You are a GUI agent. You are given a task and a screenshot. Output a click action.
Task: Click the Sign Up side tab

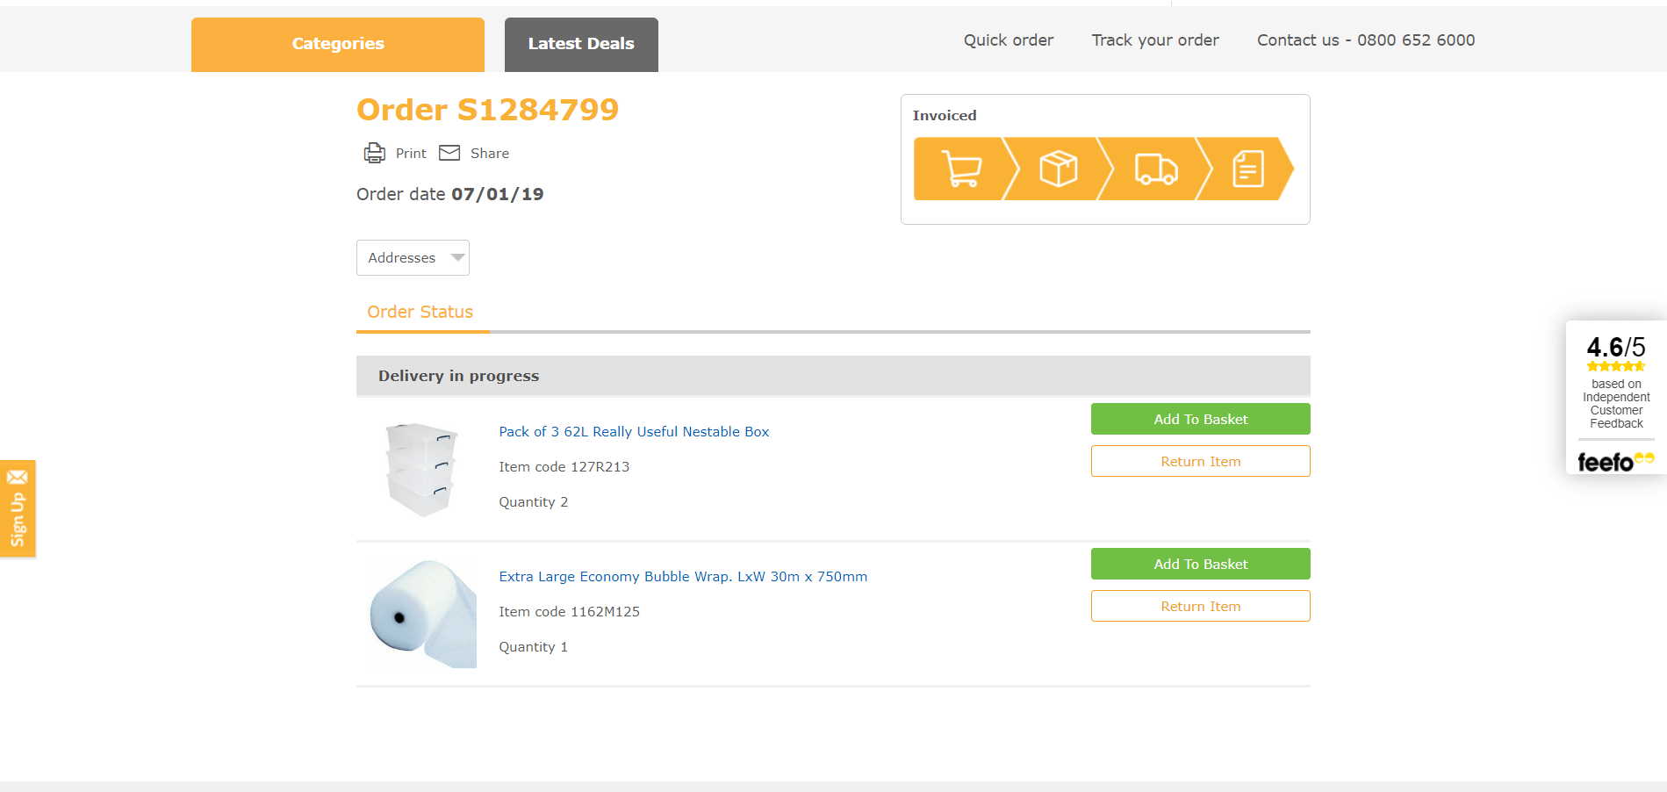click(x=18, y=508)
